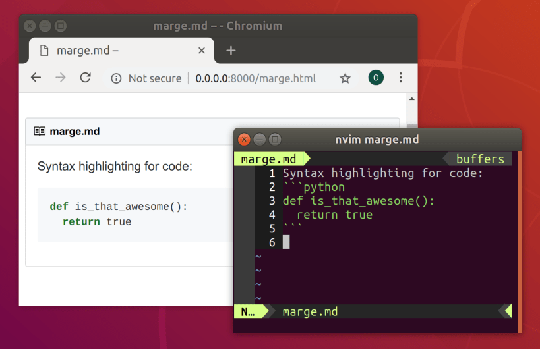Click the forward navigation arrow in Chromium

coord(60,78)
